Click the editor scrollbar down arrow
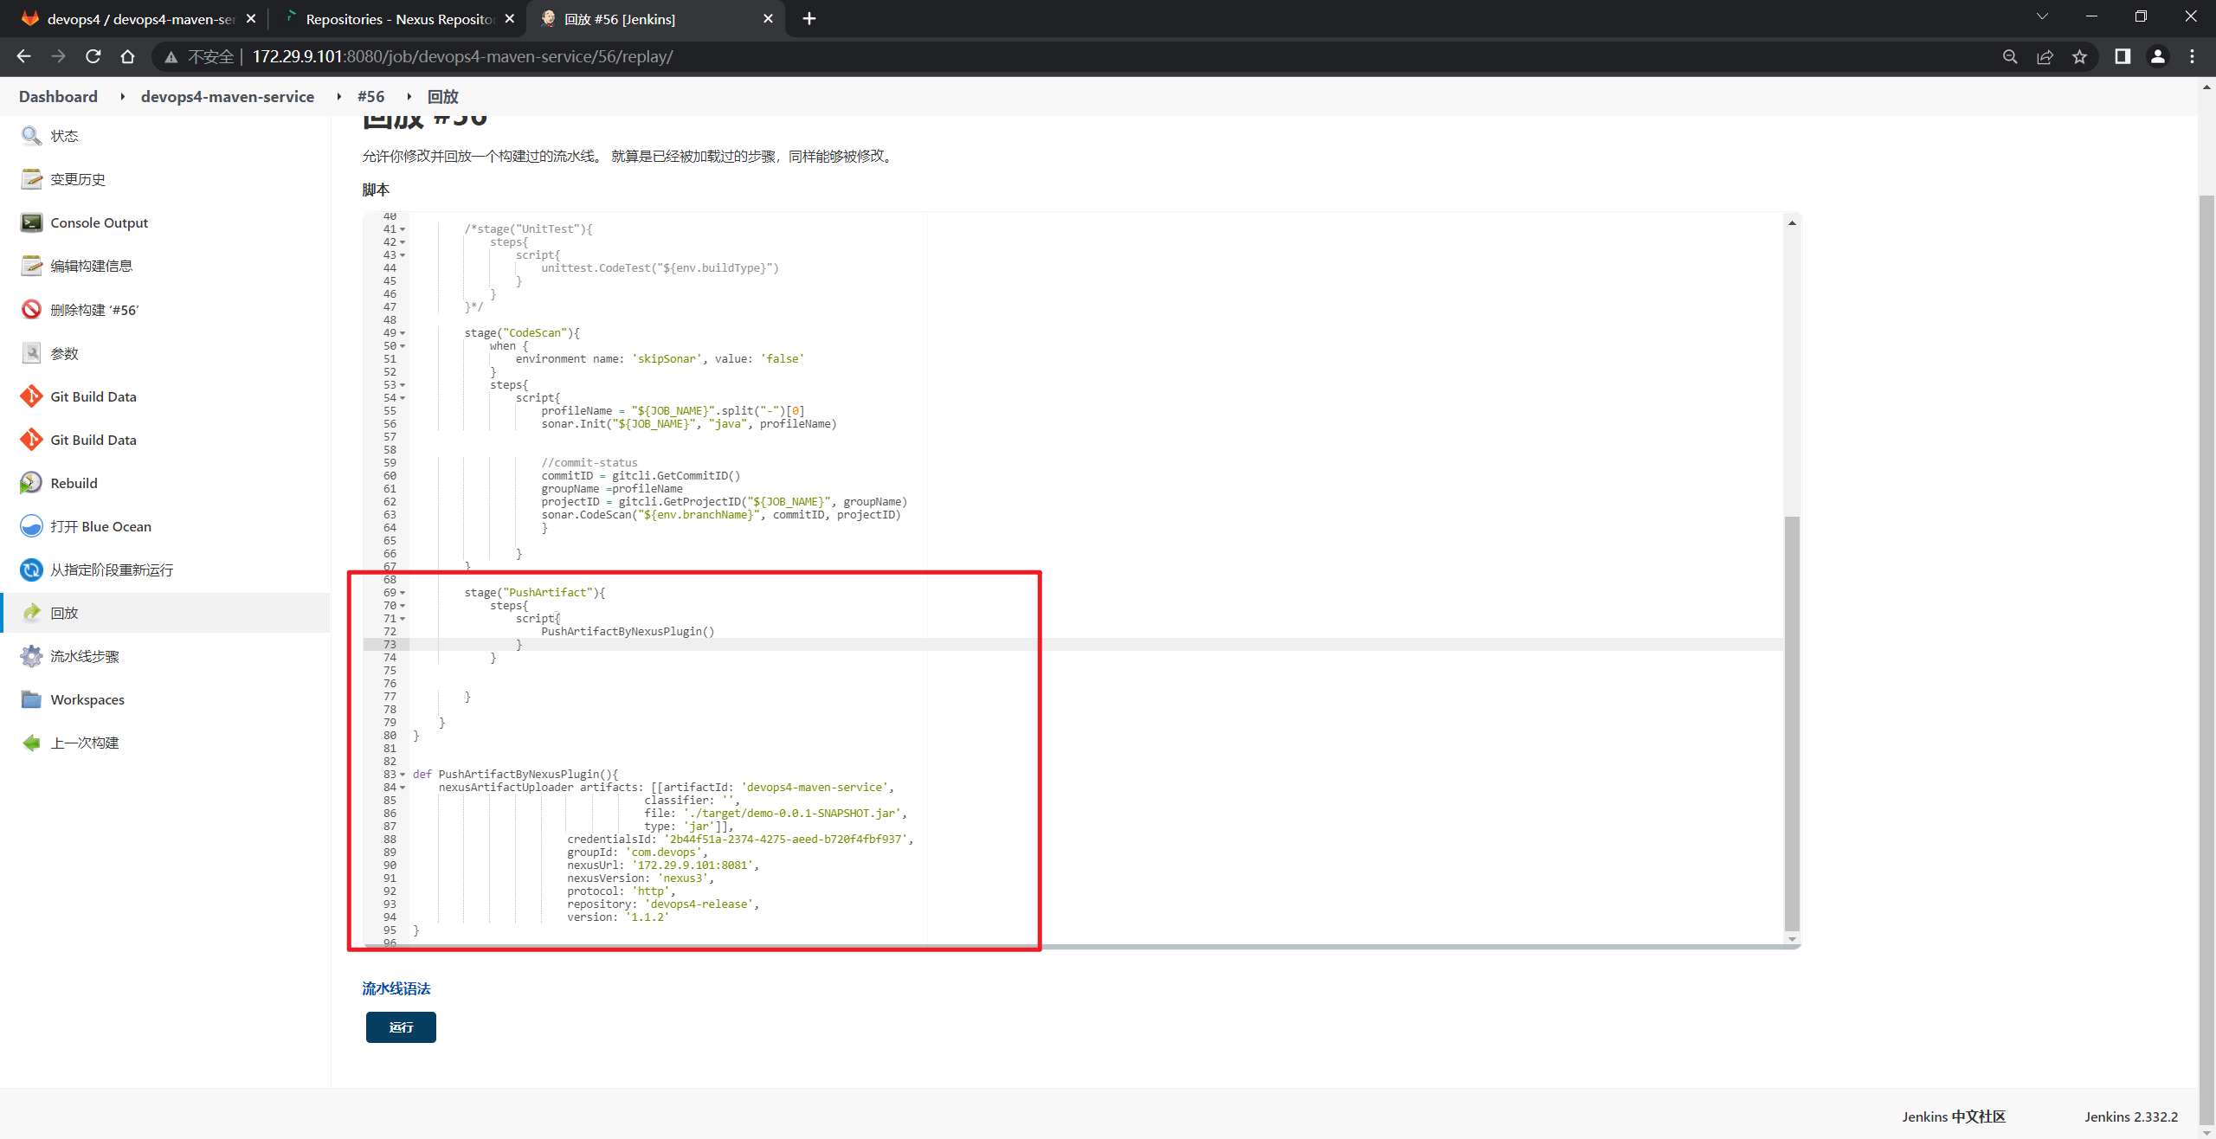Viewport: 2216px width, 1139px height. [1792, 939]
